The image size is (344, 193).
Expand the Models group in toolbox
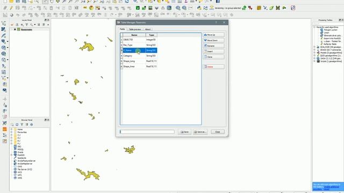tap(314, 53)
